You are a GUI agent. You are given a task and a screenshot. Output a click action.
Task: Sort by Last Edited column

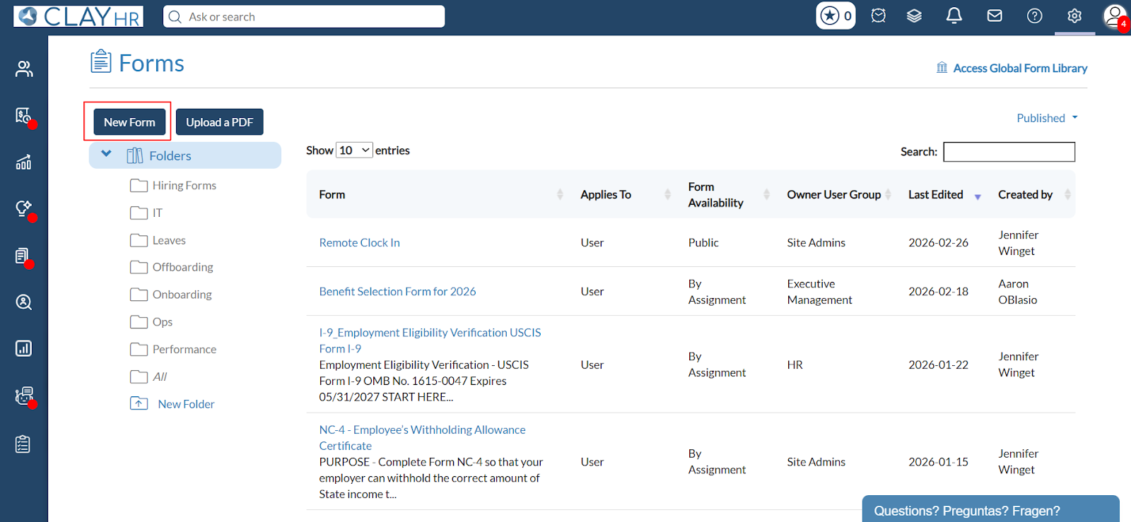944,194
